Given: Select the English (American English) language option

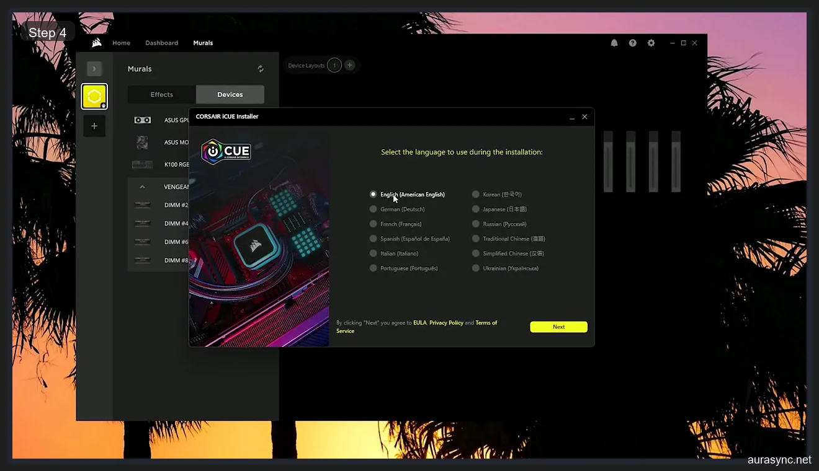Looking at the screenshot, I should click(x=373, y=194).
